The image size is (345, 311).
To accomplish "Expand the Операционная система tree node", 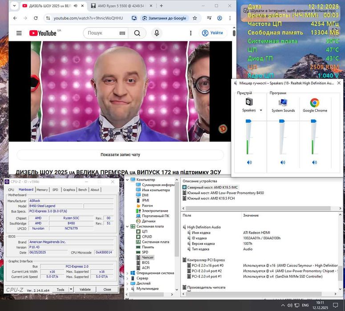I will [127, 273].
